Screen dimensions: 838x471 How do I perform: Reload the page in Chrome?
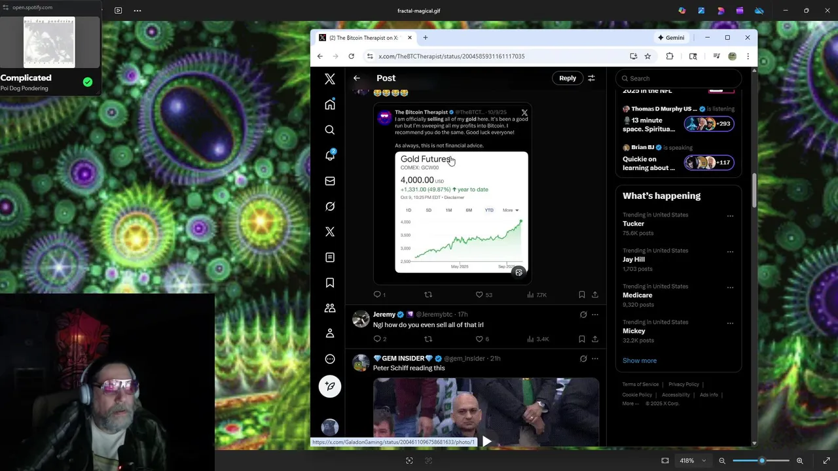pyautogui.click(x=352, y=56)
